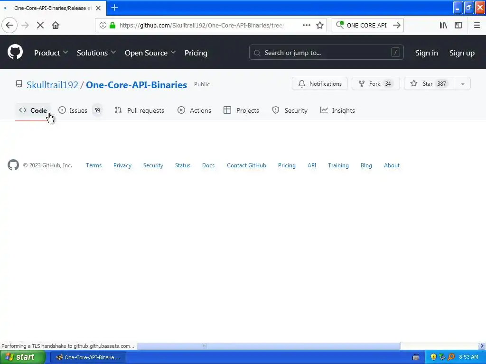
Task: Open the Windows Start button
Action: tap(22, 357)
